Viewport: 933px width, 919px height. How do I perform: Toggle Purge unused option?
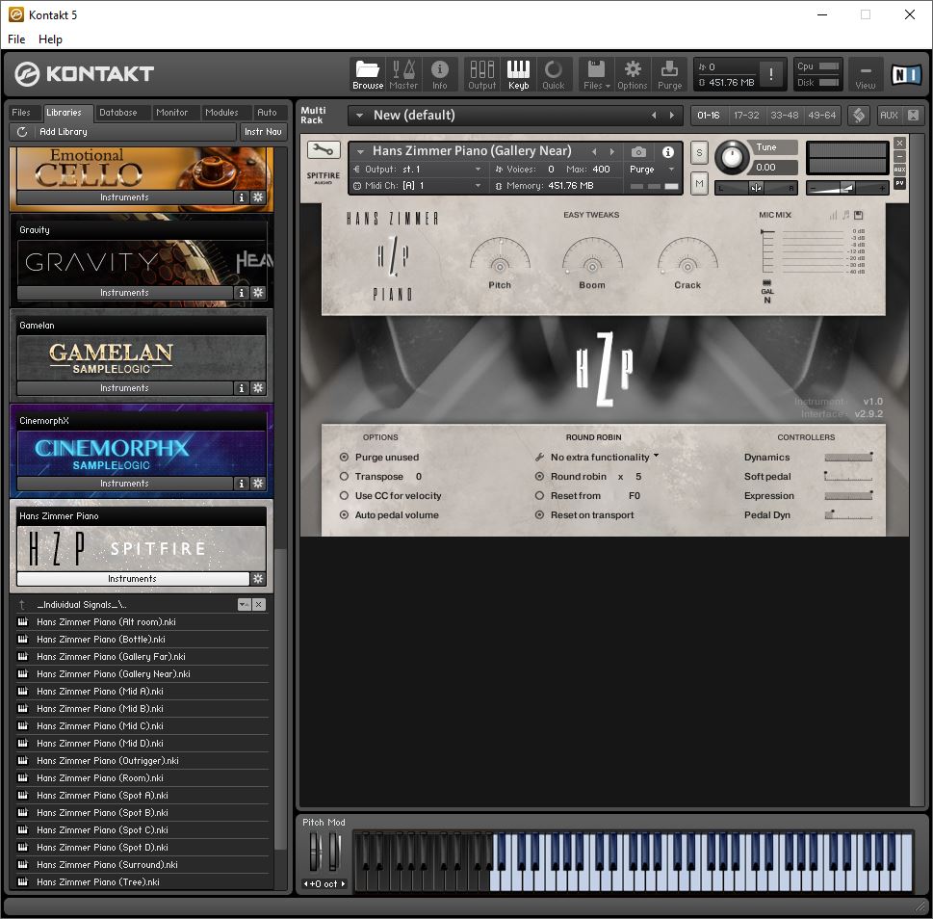point(344,458)
